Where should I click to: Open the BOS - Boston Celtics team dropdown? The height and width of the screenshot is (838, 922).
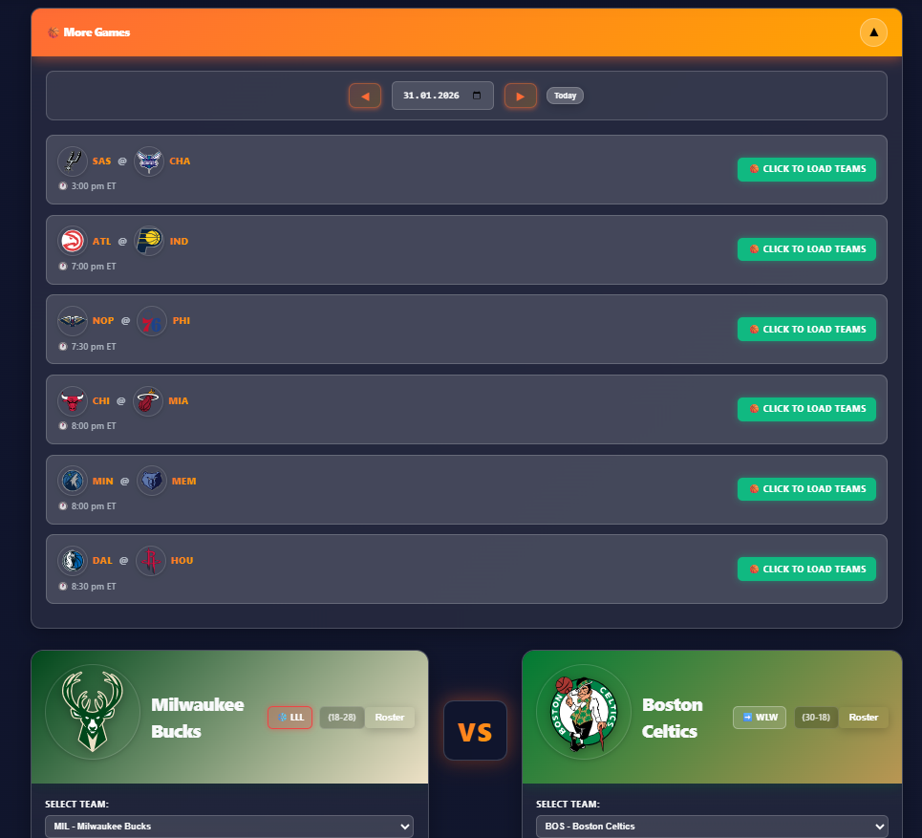coord(712,827)
